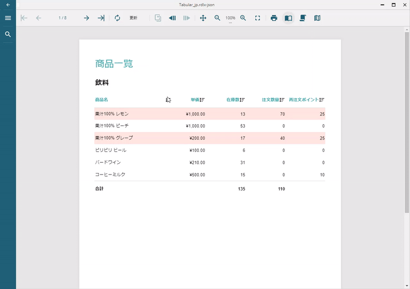Click the history forward icon
410x289 pixels.
coord(187,18)
